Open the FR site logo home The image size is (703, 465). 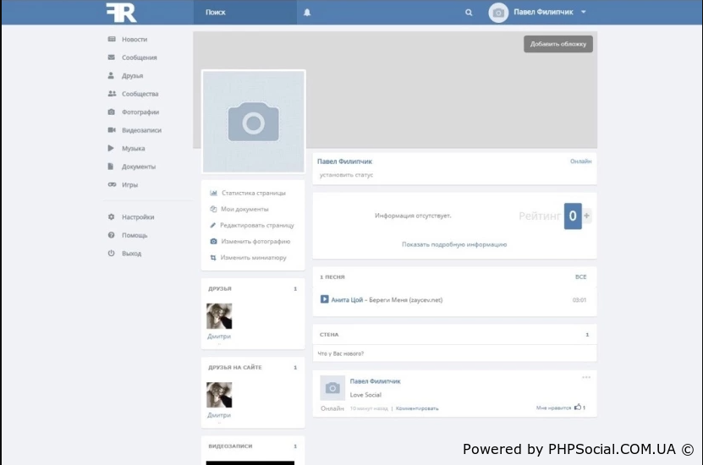tap(121, 13)
